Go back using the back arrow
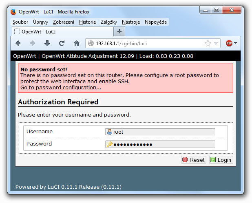Viewport: 252px width, 203px height. 18,43
